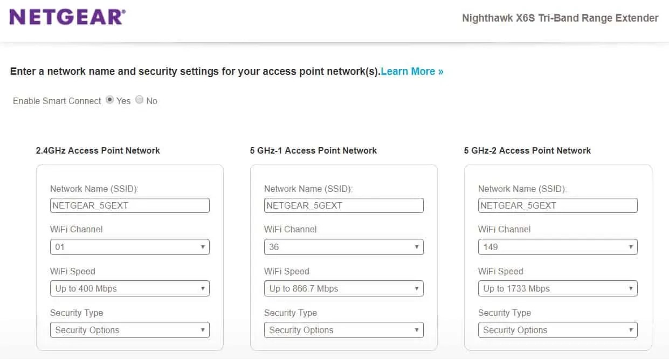669x359 pixels.
Task: Click the 5 GHz-2 Access Point Network heading
Action: click(x=528, y=150)
